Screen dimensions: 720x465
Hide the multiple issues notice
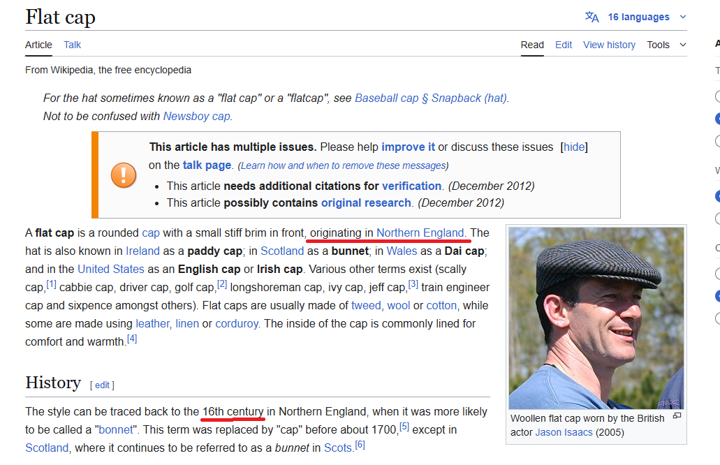tap(574, 147)
